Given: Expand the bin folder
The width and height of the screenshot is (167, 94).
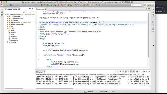Looking at the screenshot, I should coord(8,26).
